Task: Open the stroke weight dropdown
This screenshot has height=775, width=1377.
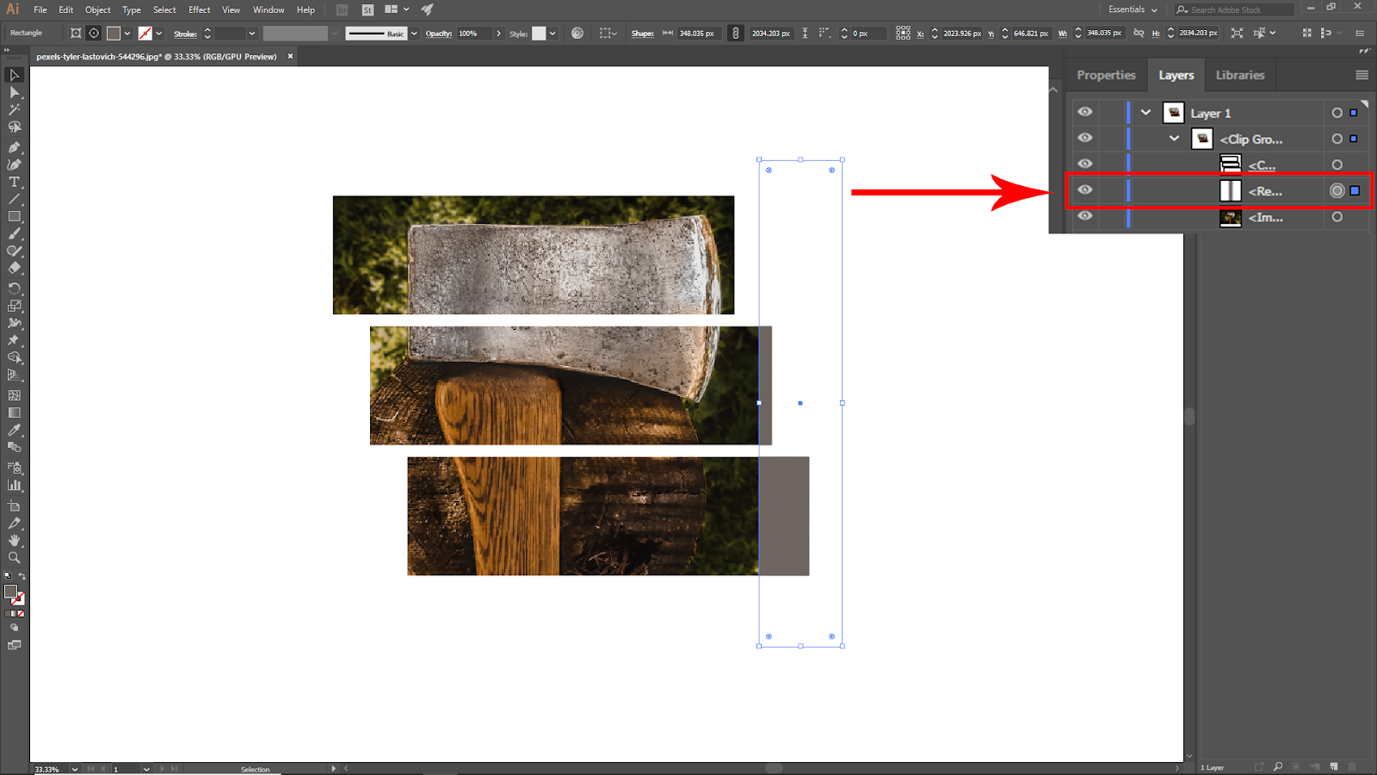Action: (x=252, y=33)
